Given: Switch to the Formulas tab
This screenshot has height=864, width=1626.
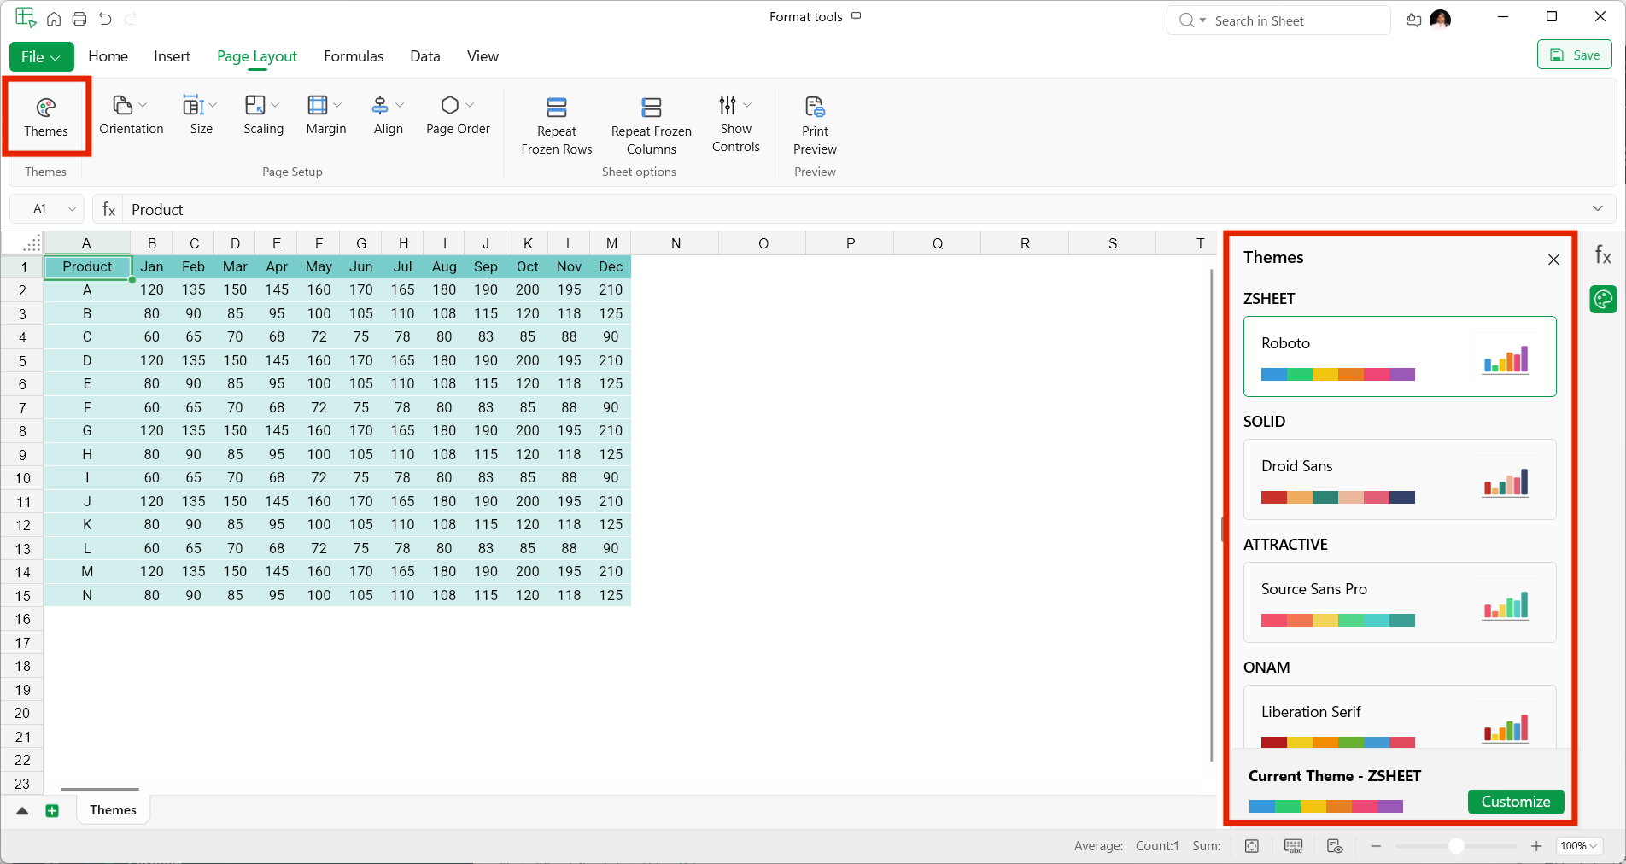Looking at the screenshot, I should pos(354,56).
